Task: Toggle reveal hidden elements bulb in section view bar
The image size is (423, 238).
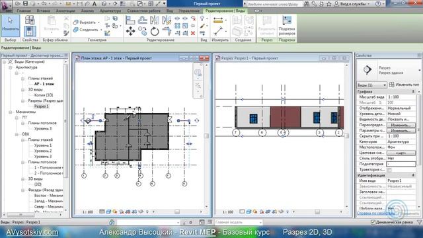Action: pyautogui.click(x=288, y=212)
